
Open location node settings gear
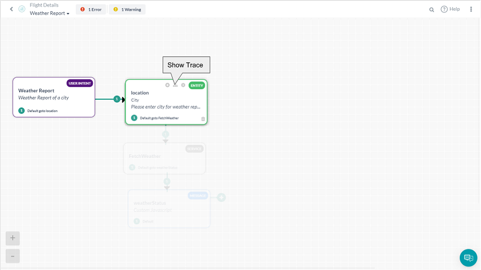pos(183,85)
